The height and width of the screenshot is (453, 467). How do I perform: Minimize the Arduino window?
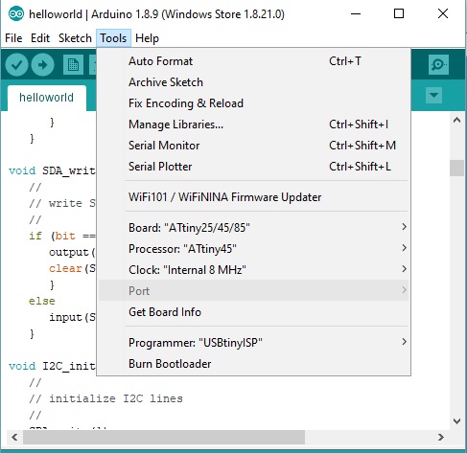356,14
